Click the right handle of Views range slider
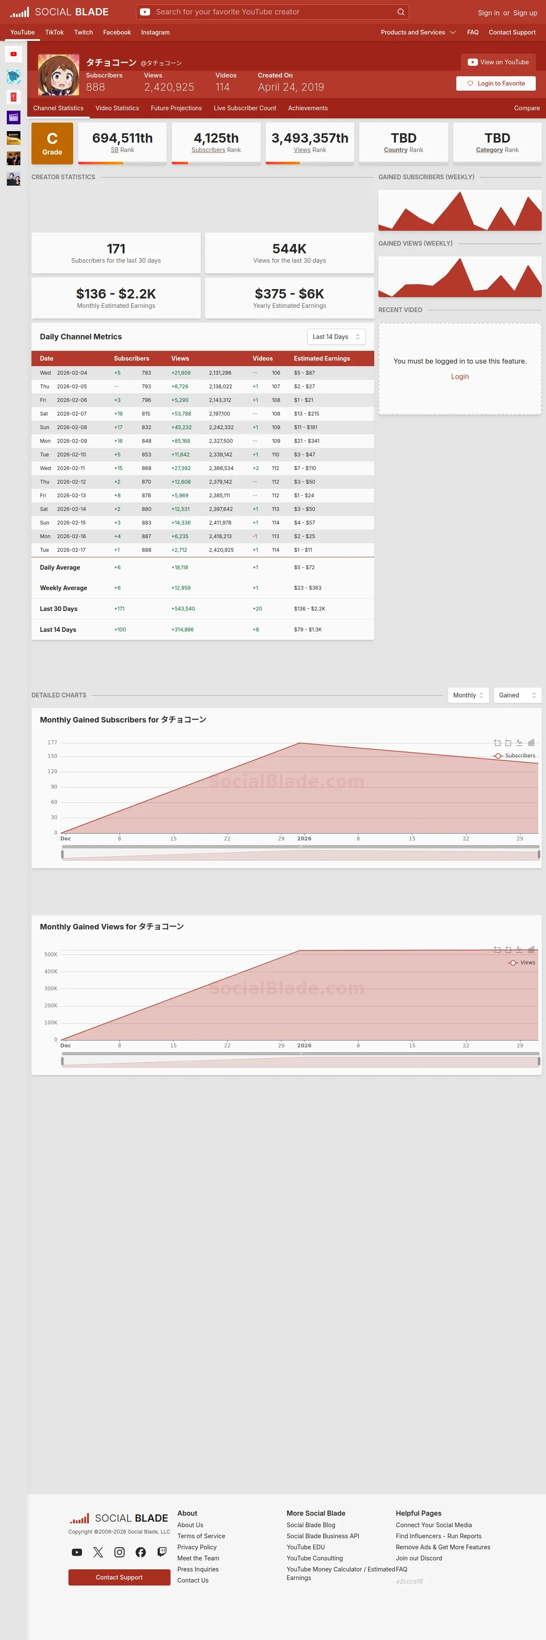 [x=539, y=1061]
